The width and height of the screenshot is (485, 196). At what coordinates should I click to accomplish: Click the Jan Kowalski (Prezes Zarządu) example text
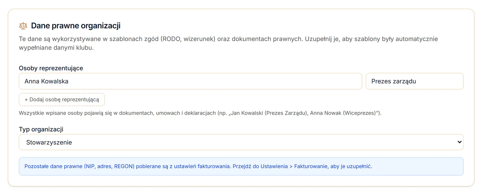click(x=269, y=113)
